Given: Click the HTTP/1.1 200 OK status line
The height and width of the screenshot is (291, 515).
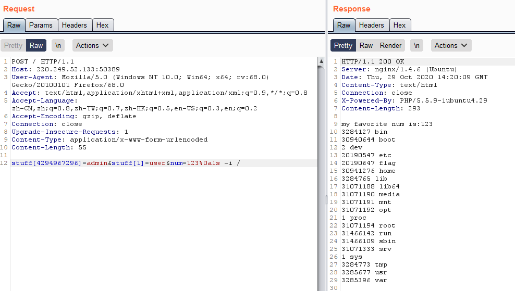Looking at the screenshot, I should (x=373, y=61).
